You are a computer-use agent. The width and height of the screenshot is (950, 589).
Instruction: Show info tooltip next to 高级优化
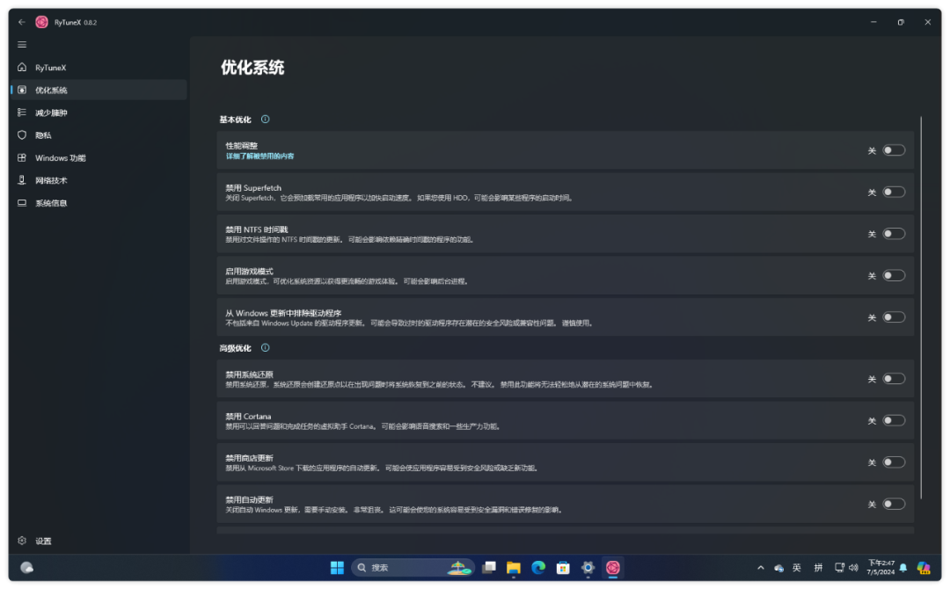tap(266, 347)
